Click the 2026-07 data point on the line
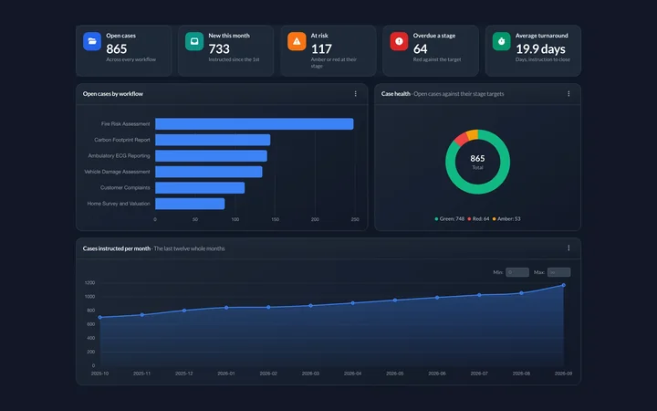The height and width of the screenshot is (411, 657). pos(479,295)
